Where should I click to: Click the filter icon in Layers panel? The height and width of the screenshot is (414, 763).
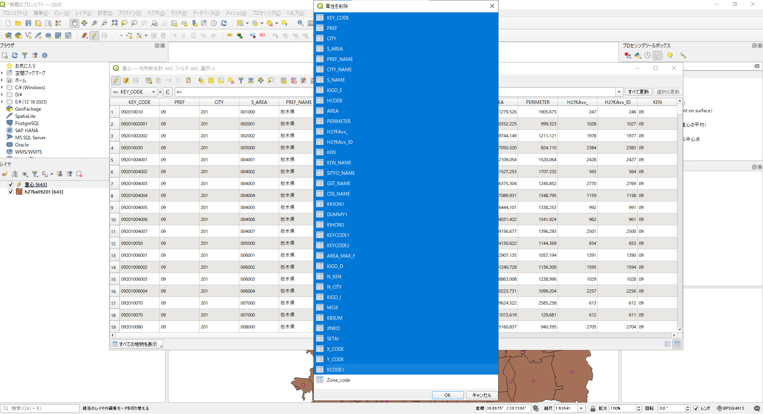pos(35,174)
